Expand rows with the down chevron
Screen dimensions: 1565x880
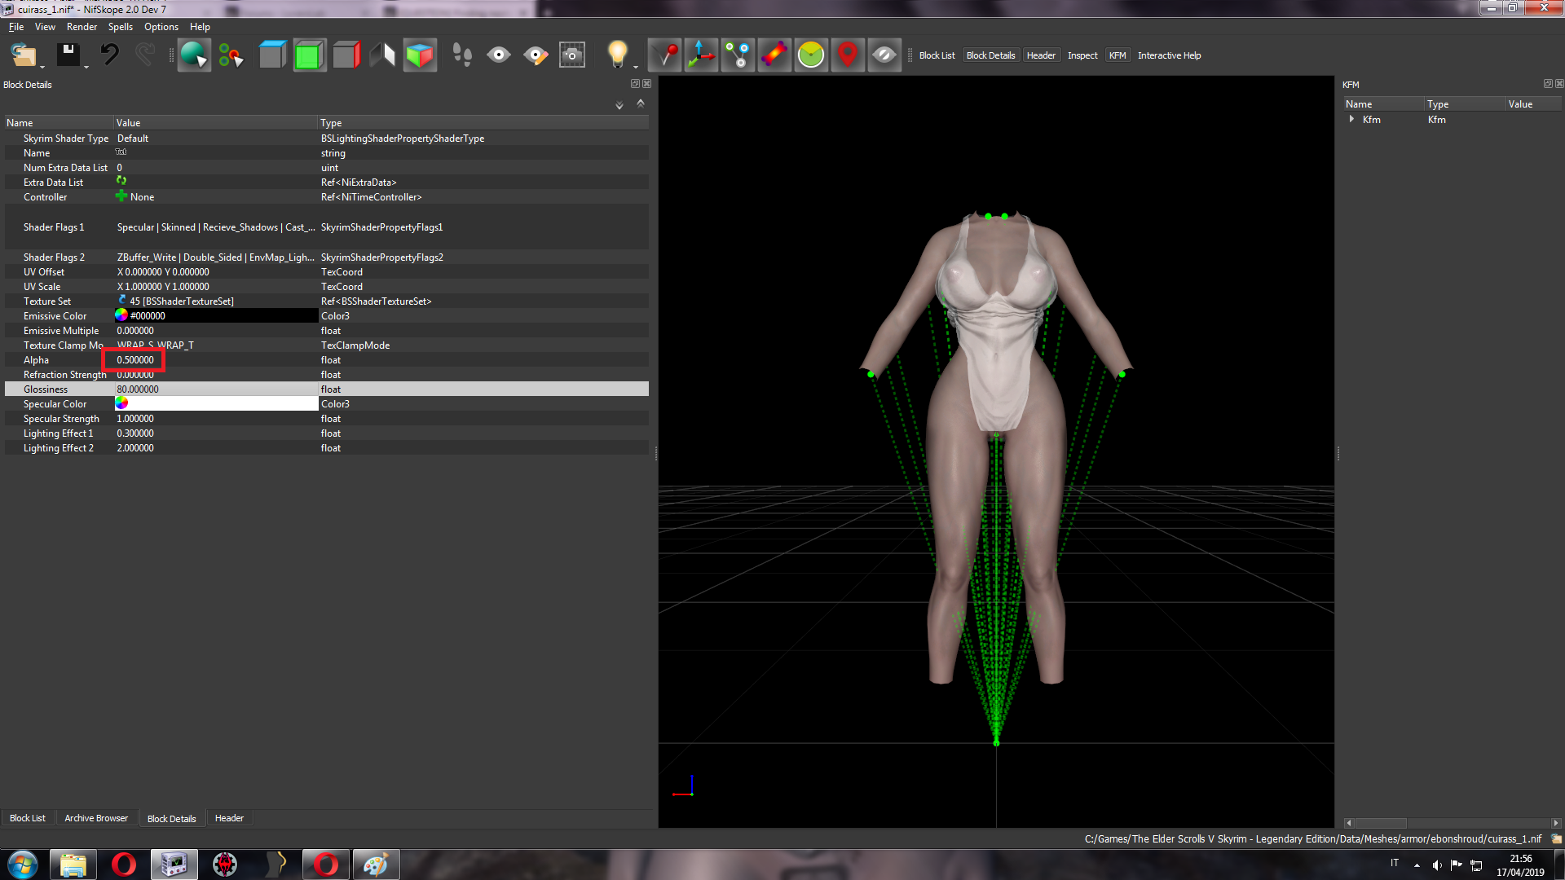[x=619, y=105]
